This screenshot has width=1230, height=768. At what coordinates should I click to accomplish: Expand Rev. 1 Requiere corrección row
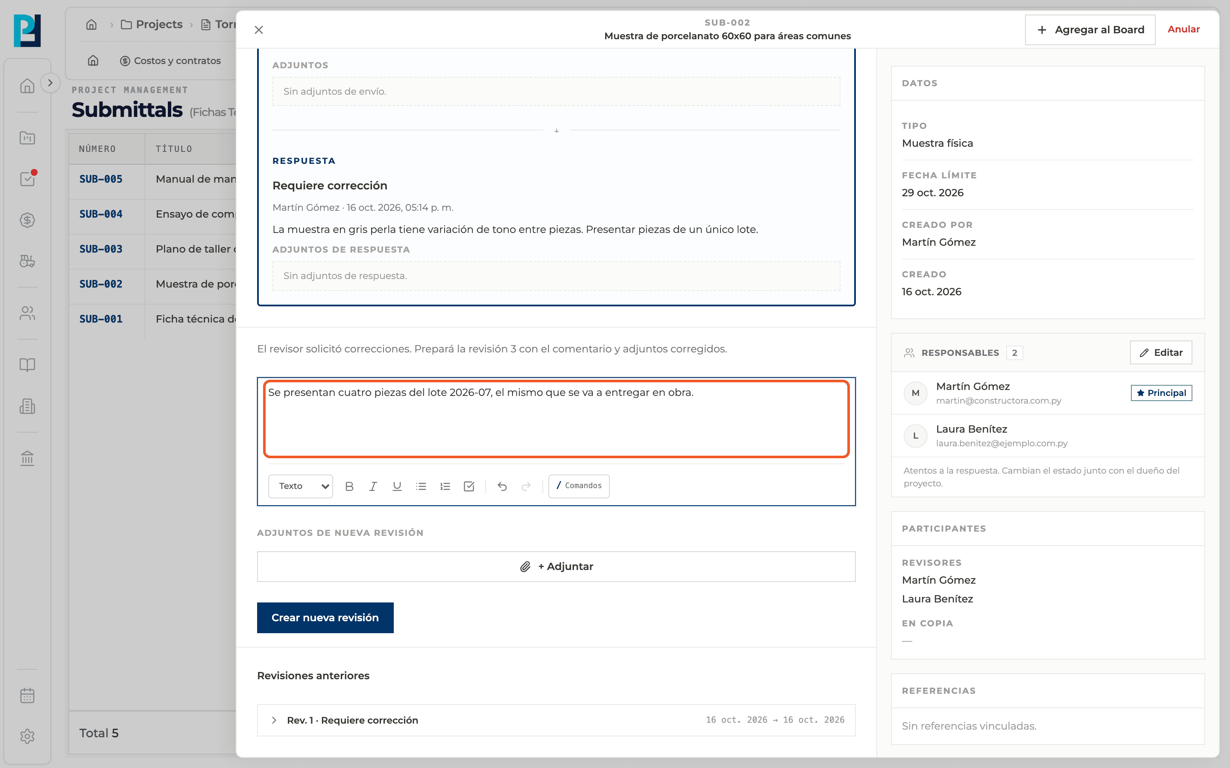pyautogui.click(x=556, y=720)
